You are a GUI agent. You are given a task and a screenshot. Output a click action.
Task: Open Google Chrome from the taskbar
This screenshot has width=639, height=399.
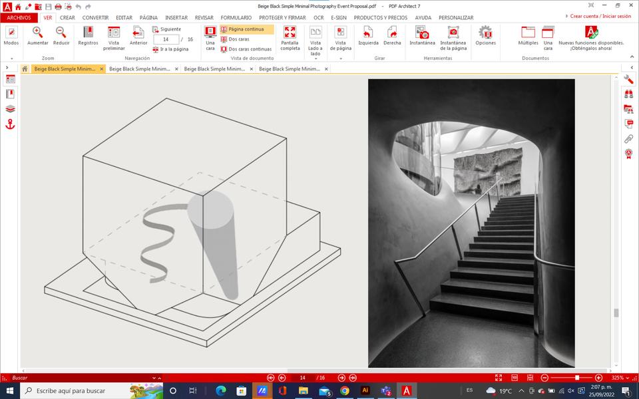(x=345, y=390)
